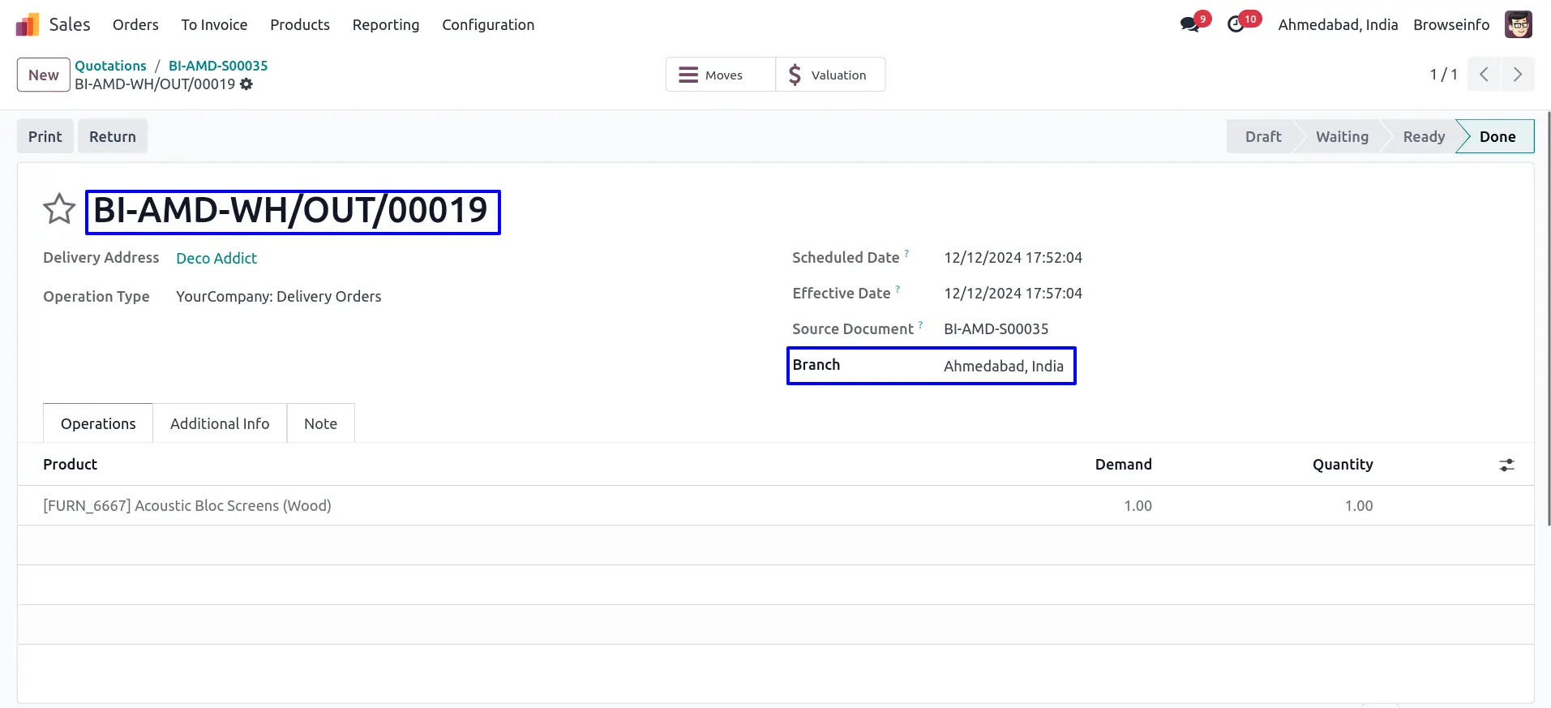Open the activities clock icon
This screenshot has width=1551, height=708.
click(1236, 24)
